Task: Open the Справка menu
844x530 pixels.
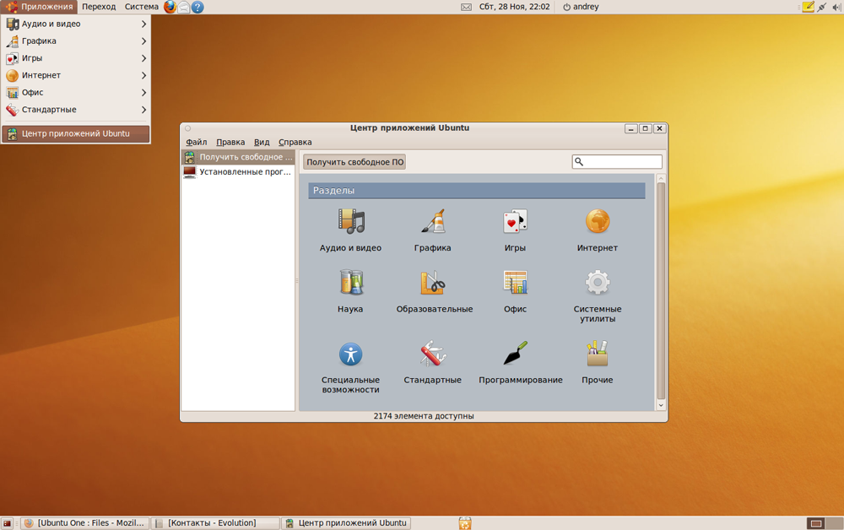Action: 295,142
